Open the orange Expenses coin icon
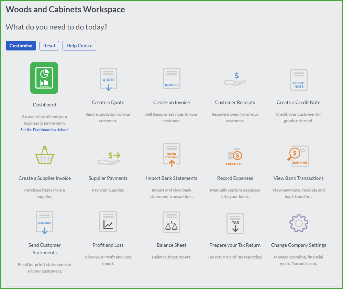This screenshot has height=289, width=343. (x=234, y=157)
